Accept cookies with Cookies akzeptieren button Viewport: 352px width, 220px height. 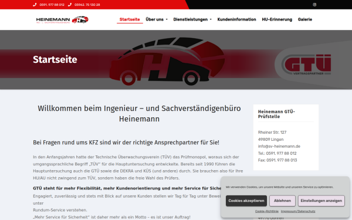[246, 201]
